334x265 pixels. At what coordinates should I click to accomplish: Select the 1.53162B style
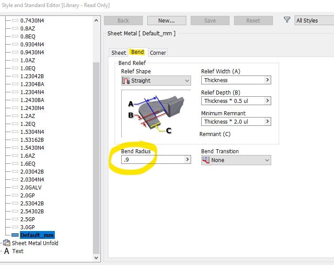(32, 140)
